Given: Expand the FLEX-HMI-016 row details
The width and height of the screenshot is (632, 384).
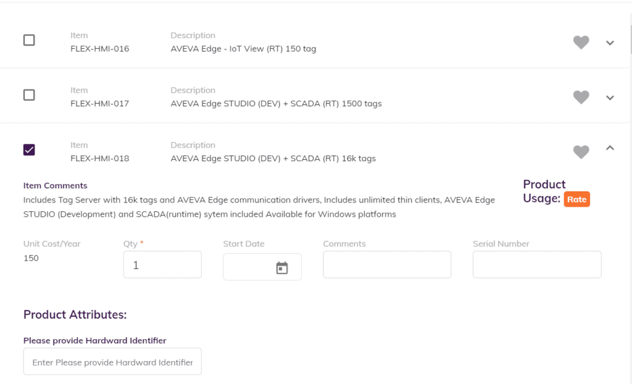Looking at the screenshot, I should (x=610, y=43).
